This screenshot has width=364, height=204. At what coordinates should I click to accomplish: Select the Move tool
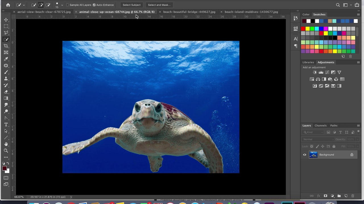6,20
